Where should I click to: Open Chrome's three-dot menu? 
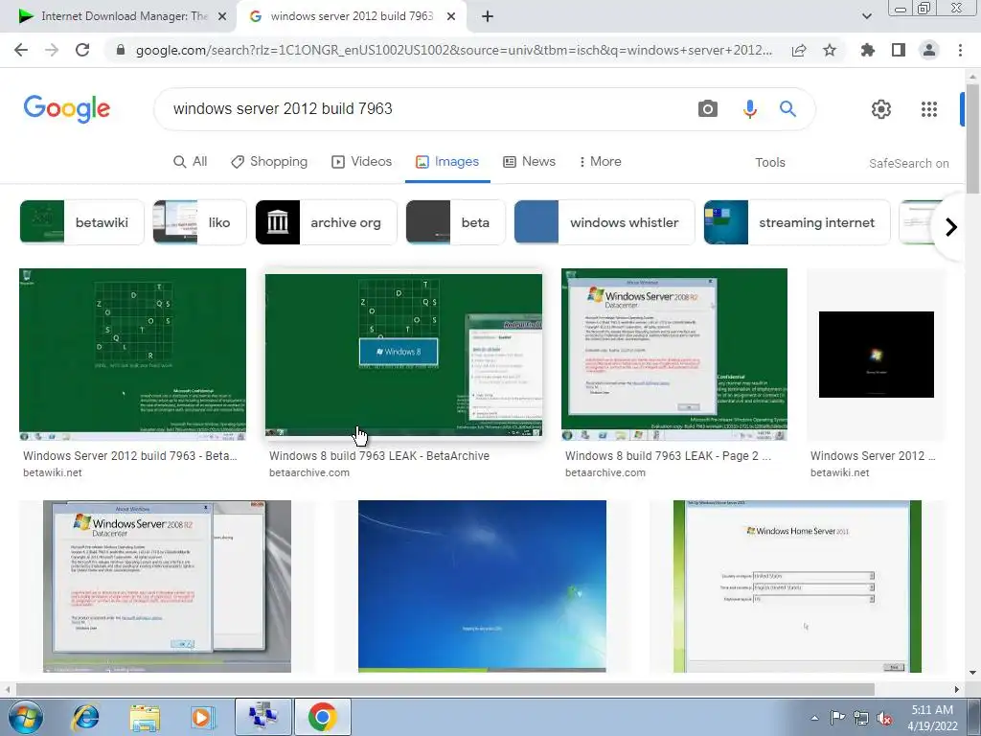click(x=960, y=50)
